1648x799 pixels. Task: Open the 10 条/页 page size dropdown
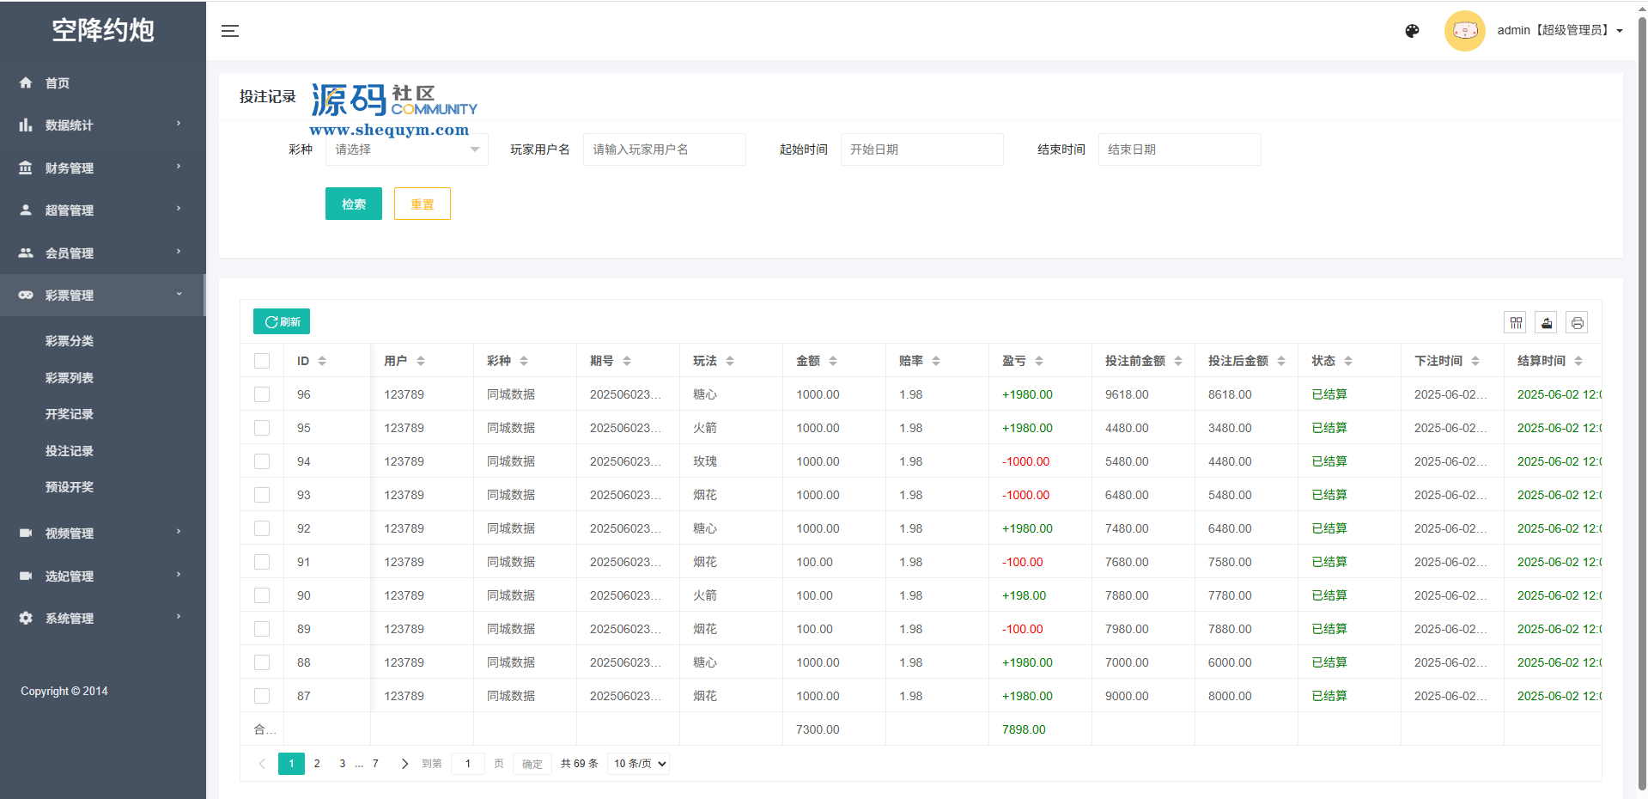pos(639,764)
